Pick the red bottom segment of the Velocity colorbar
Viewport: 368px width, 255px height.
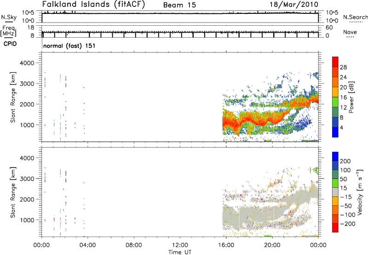pyautogui.click(x=335, y=228)
